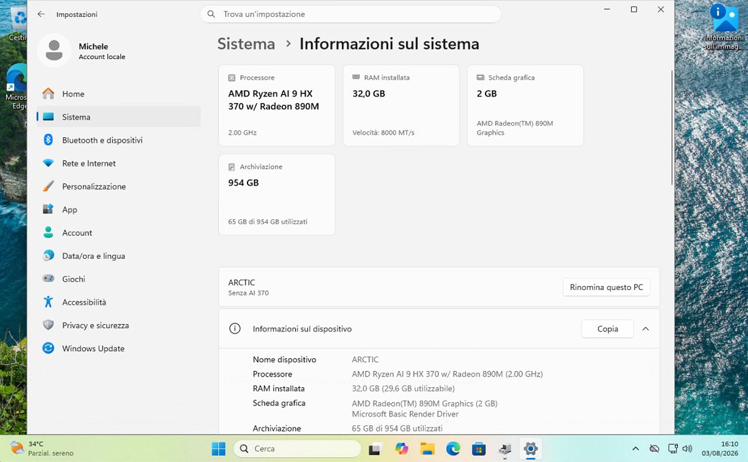Click the settings page vertical scrollbar

pos(672,128)
